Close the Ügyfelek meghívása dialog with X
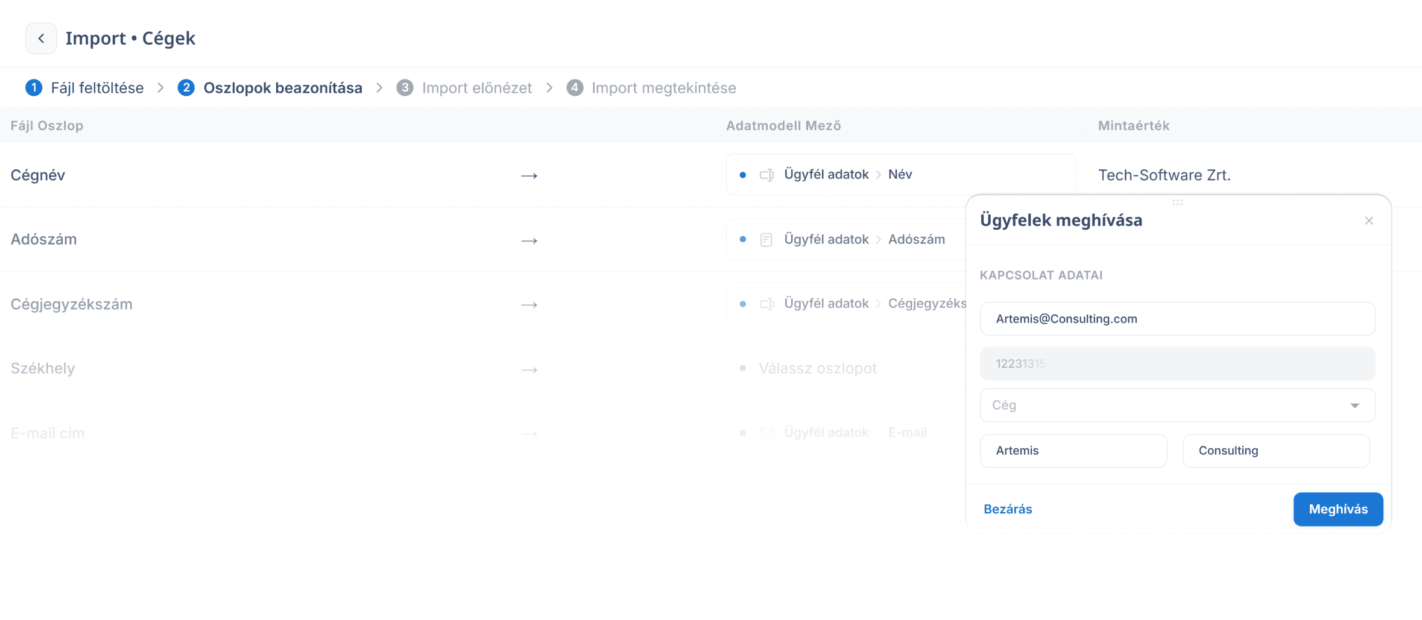Screen dimensions: 1422x620 coord(1368,221)
